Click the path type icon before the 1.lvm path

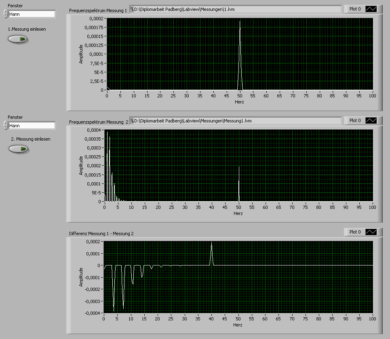pos(132,9)
